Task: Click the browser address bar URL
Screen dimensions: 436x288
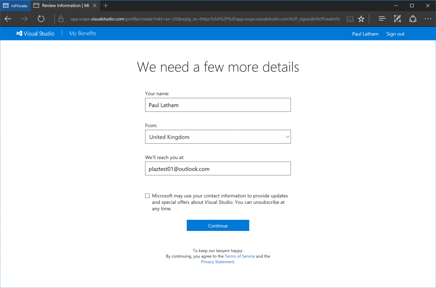Action: (x=205, y=19)
